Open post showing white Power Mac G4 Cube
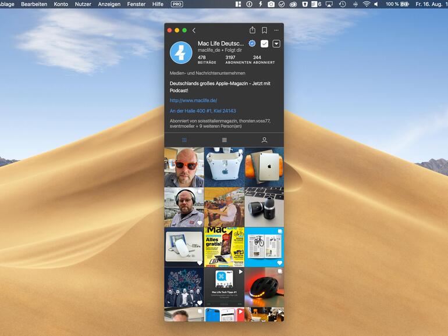The image size is (448, 336). [224, 167]
